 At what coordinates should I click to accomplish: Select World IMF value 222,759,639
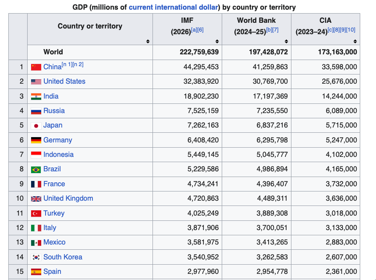tap(199, 52)
